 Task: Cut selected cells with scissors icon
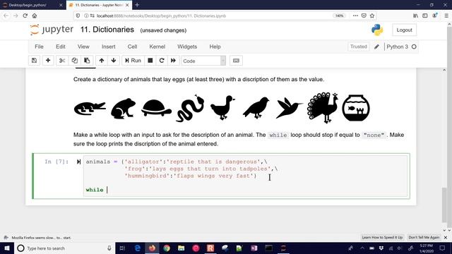coord(62,61)
